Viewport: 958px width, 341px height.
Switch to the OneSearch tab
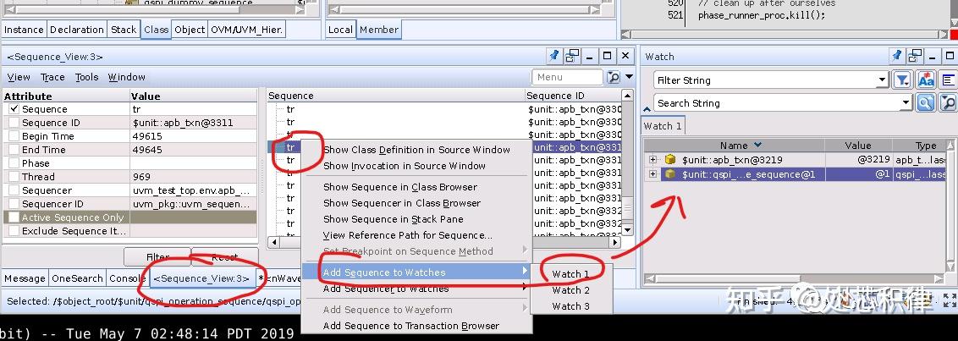point(77,278)
